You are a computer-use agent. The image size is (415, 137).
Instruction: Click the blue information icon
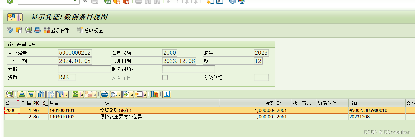[167, 94]
